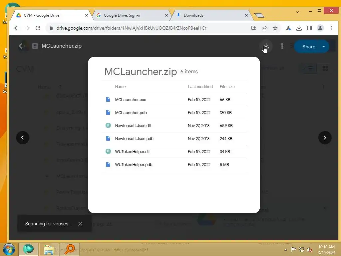Open Chrome three-dot menu
Screen dimensions: 341x256
pos(331,28)
